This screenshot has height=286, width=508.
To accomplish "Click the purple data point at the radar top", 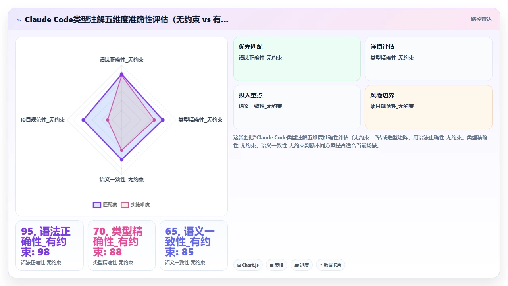I will (121, 74).
